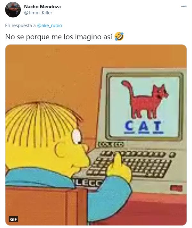This screenshot has height=228, width=192.
Task: Click the GIF badge on the media
Action: pyautogui.click(x=13, y=219)
